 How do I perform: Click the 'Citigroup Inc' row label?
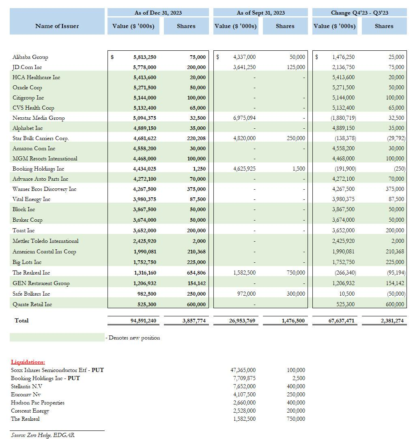[28, 98]
